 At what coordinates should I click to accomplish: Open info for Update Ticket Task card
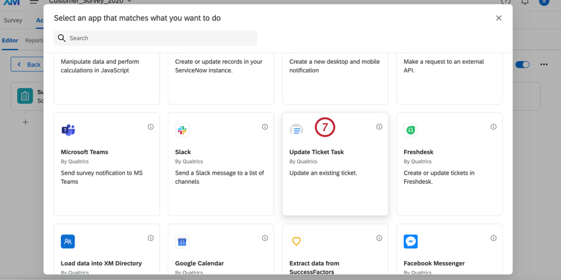[x=379, y=126]
